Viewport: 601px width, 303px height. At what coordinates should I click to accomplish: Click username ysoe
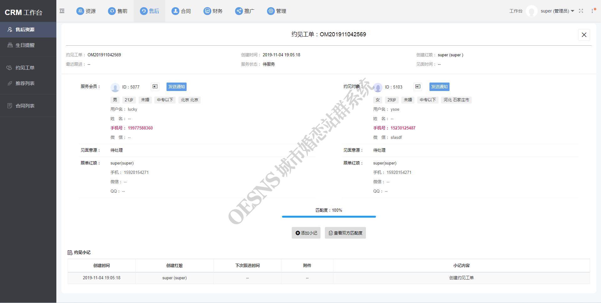coord(395,109)
